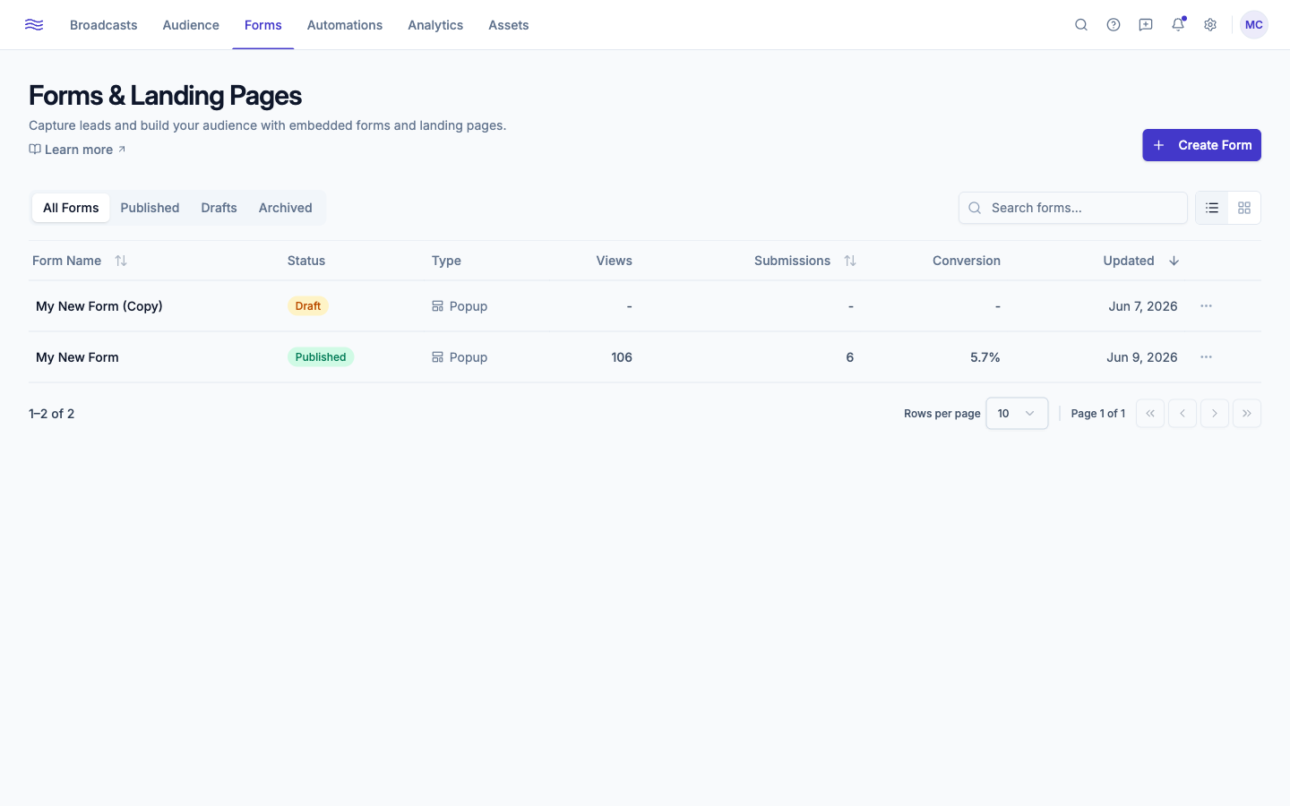The image size is (1290, 806).
Task: Select the Published filter tab
Action: (x=150, y=208)
